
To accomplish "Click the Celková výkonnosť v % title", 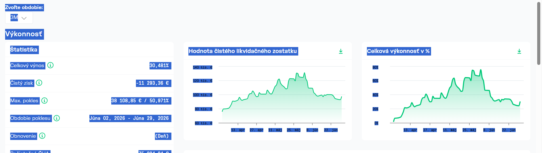I will (x=399, y=51).
